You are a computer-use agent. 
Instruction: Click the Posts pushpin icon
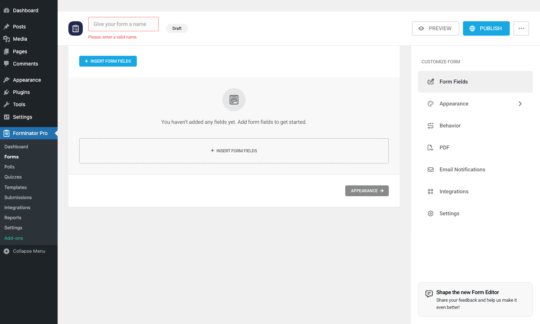pyautogui.click(x=6, y=27)
